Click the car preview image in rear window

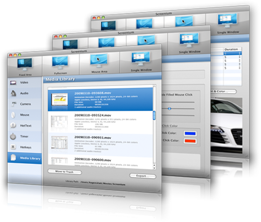[x=227, y=126]
